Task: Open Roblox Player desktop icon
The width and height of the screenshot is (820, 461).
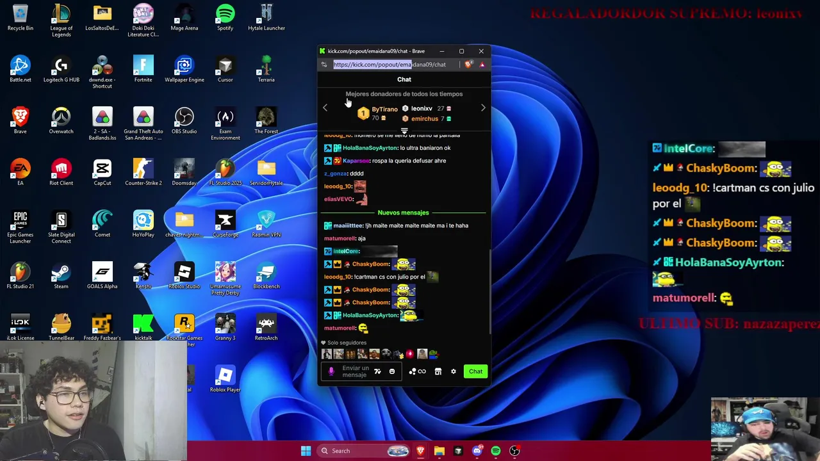Action: click(x=225, y=379)
